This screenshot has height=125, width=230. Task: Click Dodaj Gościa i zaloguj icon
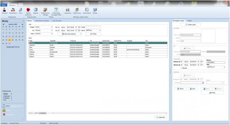(x=45, y=11)
